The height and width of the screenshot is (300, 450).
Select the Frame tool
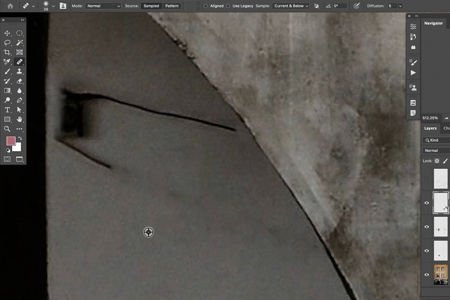tap(19, 52)
